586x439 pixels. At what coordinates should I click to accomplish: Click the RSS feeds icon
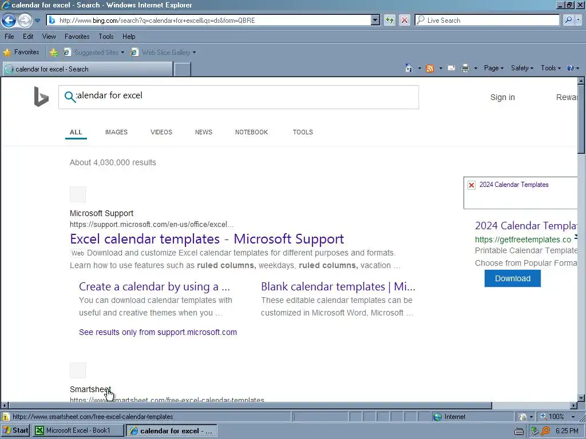click(430, 69)
